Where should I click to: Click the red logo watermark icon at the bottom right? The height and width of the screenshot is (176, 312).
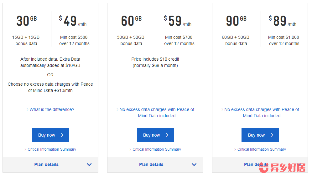[264, 168]
